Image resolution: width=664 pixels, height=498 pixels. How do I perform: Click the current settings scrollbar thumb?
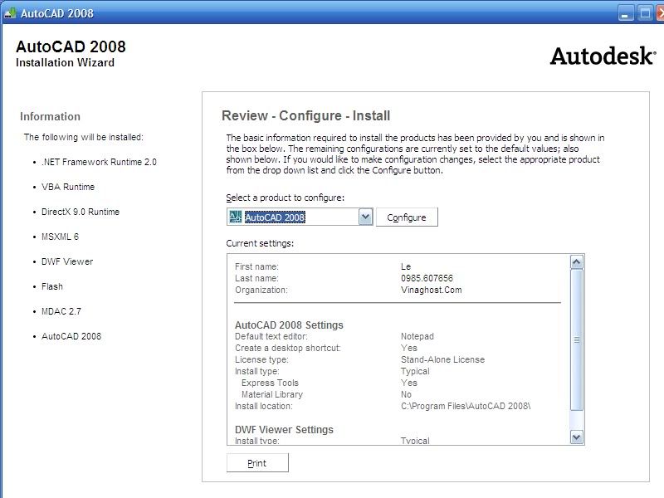coord(576,340)
